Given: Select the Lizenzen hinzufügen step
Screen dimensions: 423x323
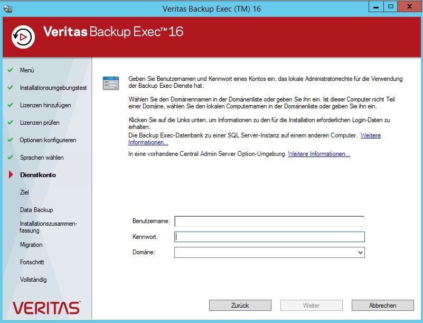Looking at the screenshot, I should [45, 105].
